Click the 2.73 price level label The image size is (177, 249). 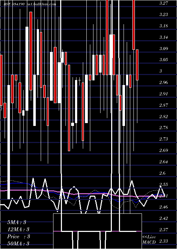(x=163, y=139)
